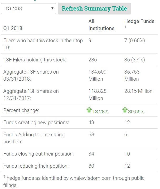Screen dimensions: 160x189
Task: Click footnote superscript under Hedge Funds header
Action: click(125, 27)
